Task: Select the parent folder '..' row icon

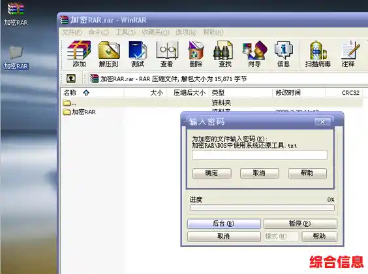Action: 67,103
